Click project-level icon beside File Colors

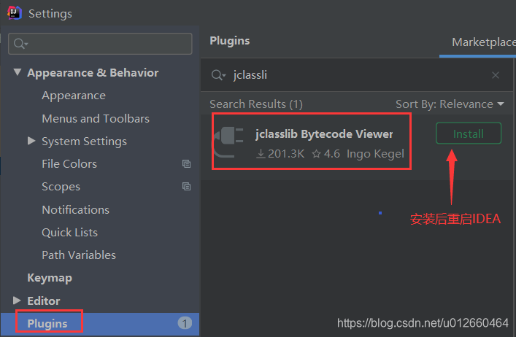tap(186, 163)
